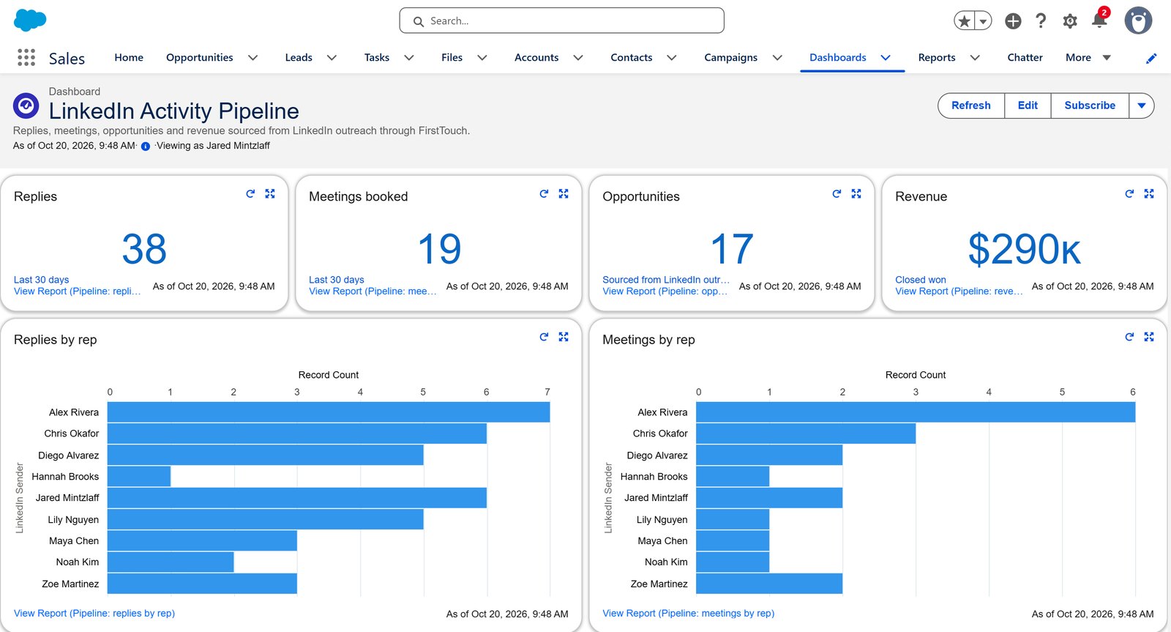Viewport: 1171px width, 632px height.
Task: Expand the Revenue widget to full screen
Action: click(x=1149, y=193)
